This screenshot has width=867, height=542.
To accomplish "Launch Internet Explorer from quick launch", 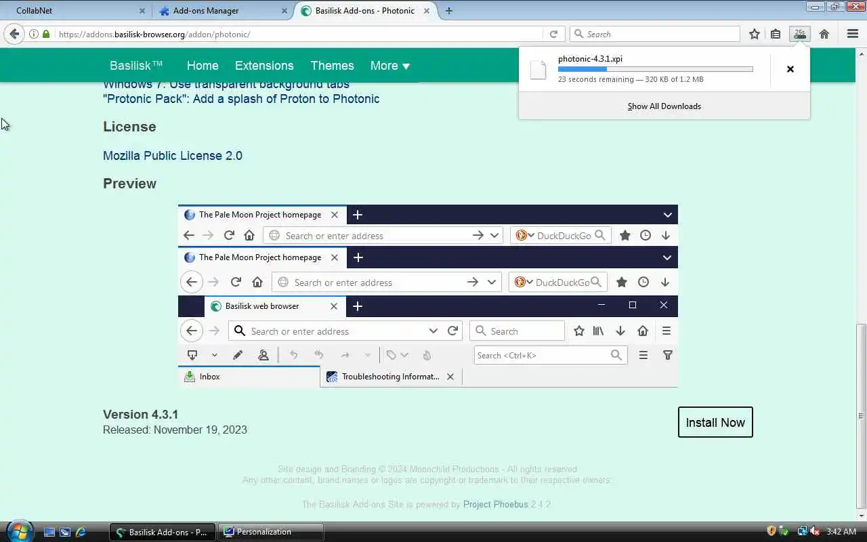I will 81,532.
